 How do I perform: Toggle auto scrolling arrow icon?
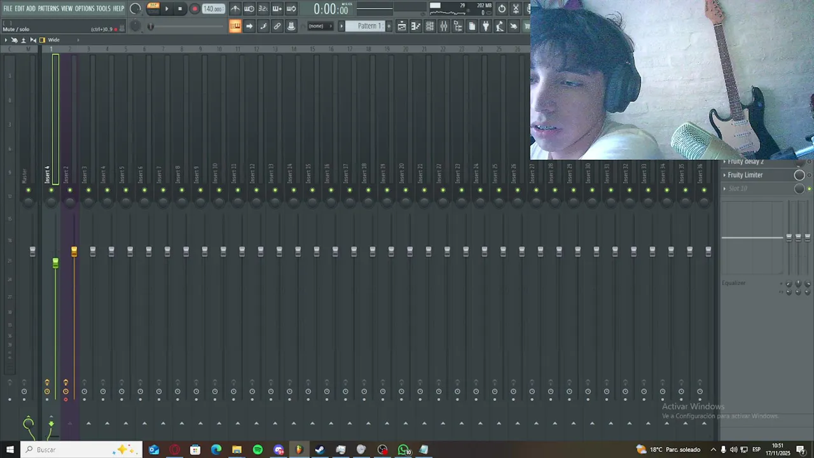[249, 26]
